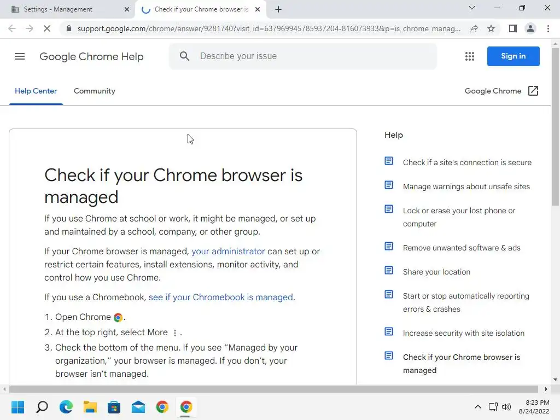Viewport: 560px width, 420px height.
Task: Open a new tab
Action: click(x=278, y=9)
